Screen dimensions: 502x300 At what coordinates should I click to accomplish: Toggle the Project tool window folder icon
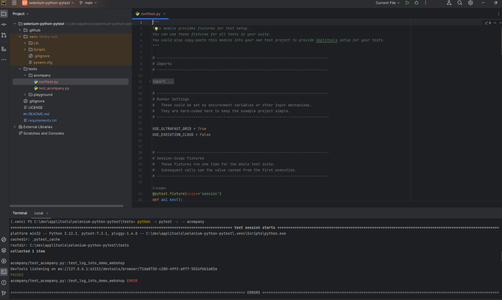point(4,14)
